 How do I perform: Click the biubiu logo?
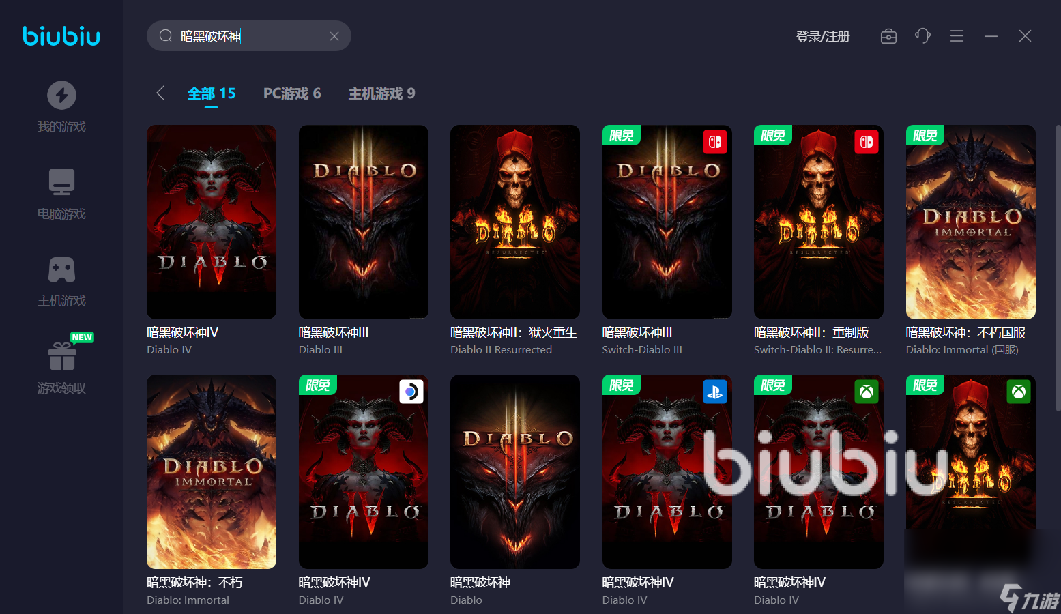[x=61, y=36]
